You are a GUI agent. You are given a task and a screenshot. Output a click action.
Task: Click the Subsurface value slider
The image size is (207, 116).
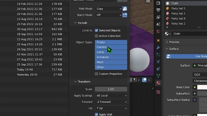(202, 93)
